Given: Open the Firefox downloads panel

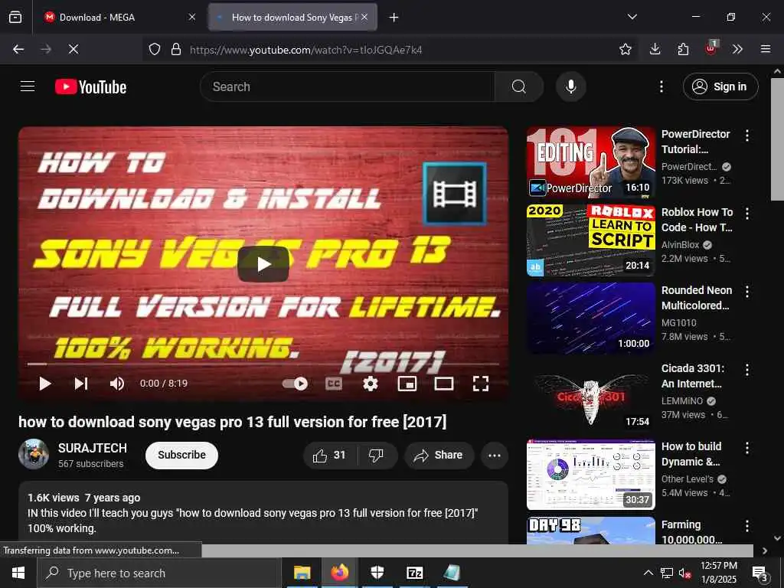Looking at the screenshot, I should tap(655, 49).
